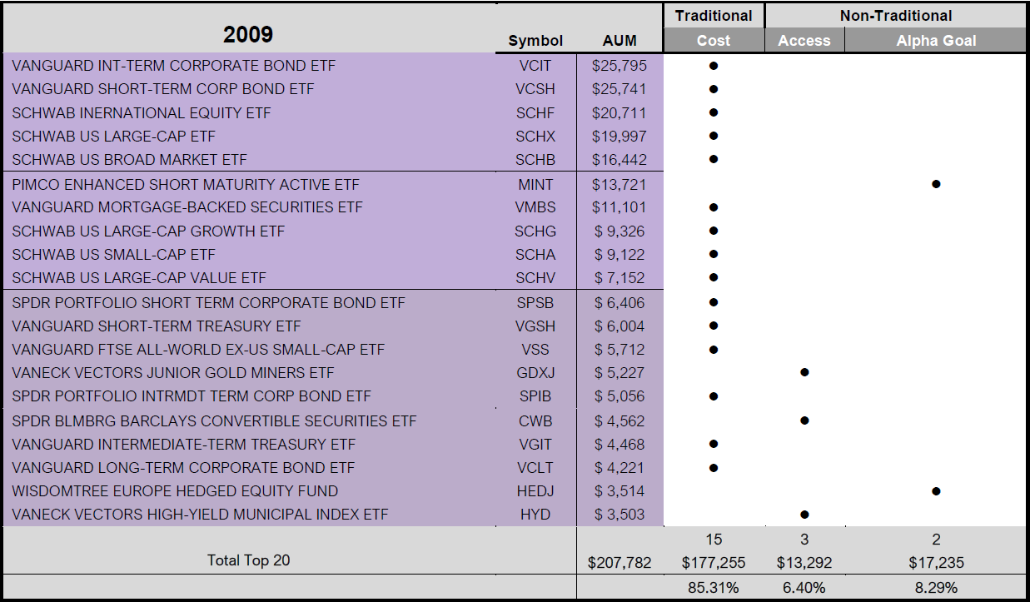The image size is (1030, 602).
Task: Click VANGUARD LONG-TERM CORPORATE BOND ETF name
Action: 183,467
